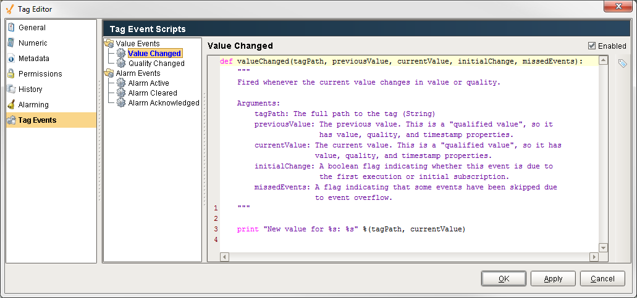637x298 pixels.
Task: Click the gear icon beside Alarm Active
Action: click(x=121, y=83)
